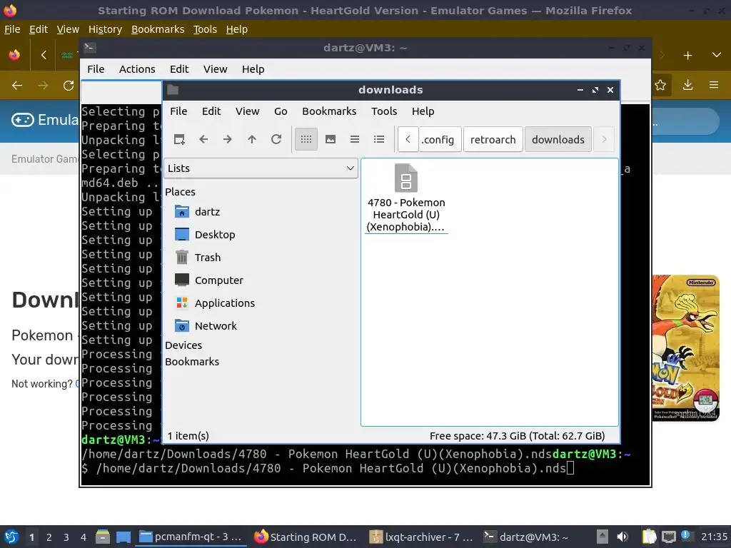The width and height of the screenshot is (731, 548).
Task: Open Help menu in downloads window
Action: [x=423, y=111]
